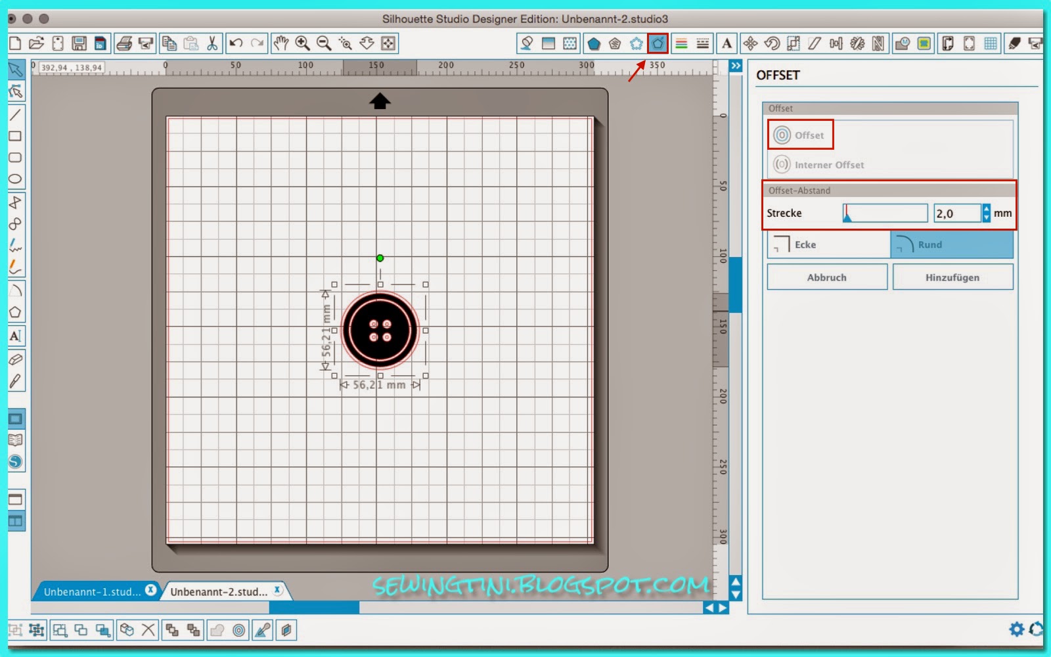
Task: Cancel the offset with Abbruch
Action: 827,277
